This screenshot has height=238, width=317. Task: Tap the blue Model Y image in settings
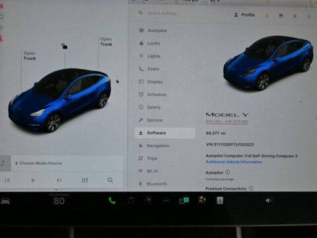pos(268,63)
